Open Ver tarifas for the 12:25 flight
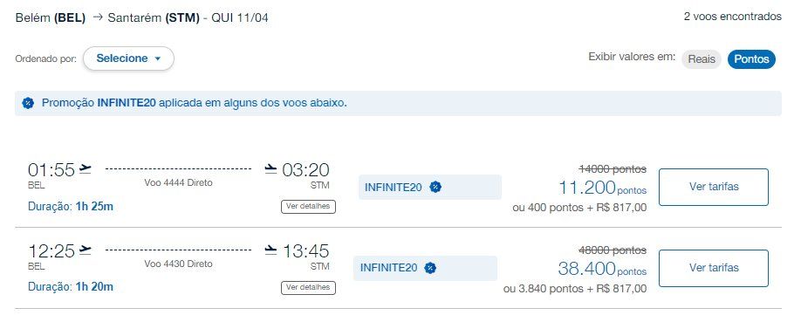 (x=714, y=268)
